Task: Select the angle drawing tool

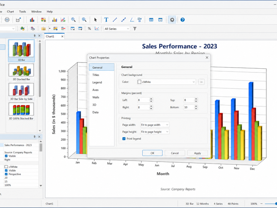Action: click(132, 20)
